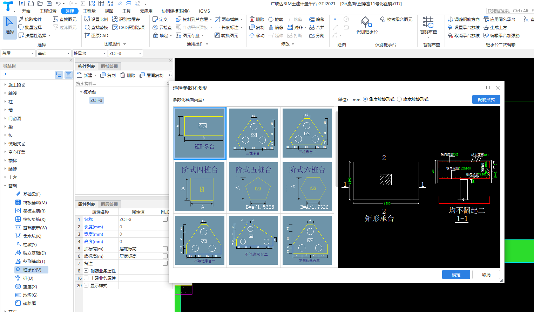Select 集水坑(K) in the navigation tree

[28, 236]
